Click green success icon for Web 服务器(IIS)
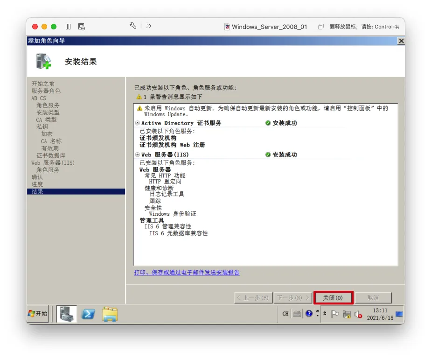The width and height of the screenshot is (431, 359). [268, 155]
